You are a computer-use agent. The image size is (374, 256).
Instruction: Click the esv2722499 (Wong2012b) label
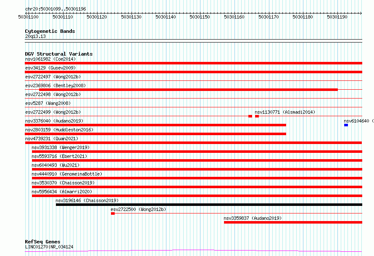pyautogui.click(x=53, y=112)
